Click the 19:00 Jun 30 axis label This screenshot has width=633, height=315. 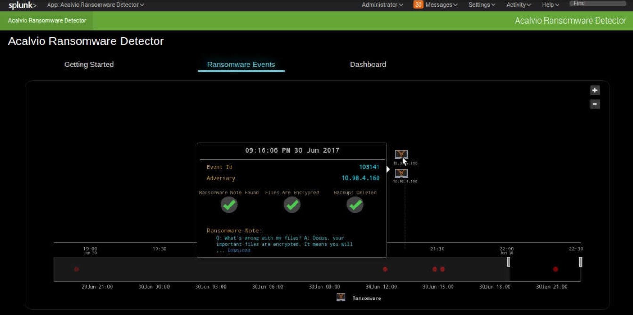(90, 250)
